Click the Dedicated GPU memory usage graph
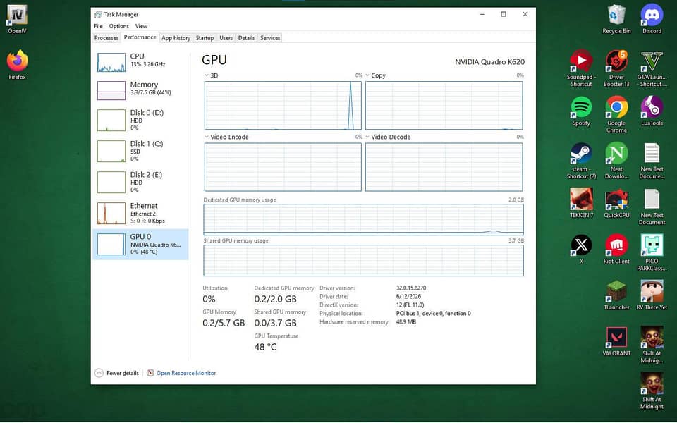Screen dimensions: 677x423 click(x=363, y=219)
